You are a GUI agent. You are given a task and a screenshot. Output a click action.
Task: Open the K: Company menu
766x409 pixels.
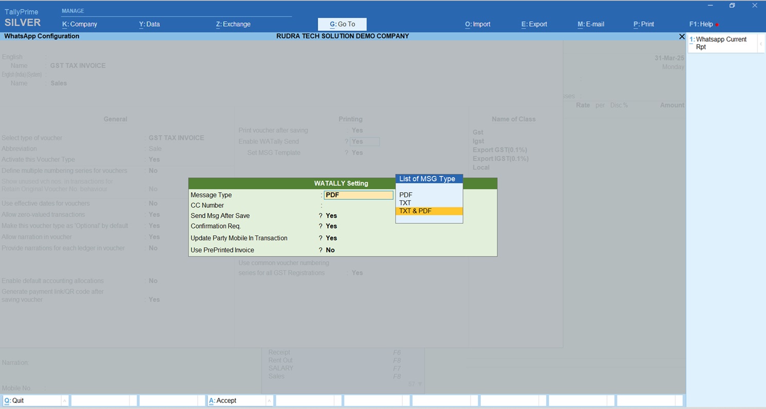80,24
